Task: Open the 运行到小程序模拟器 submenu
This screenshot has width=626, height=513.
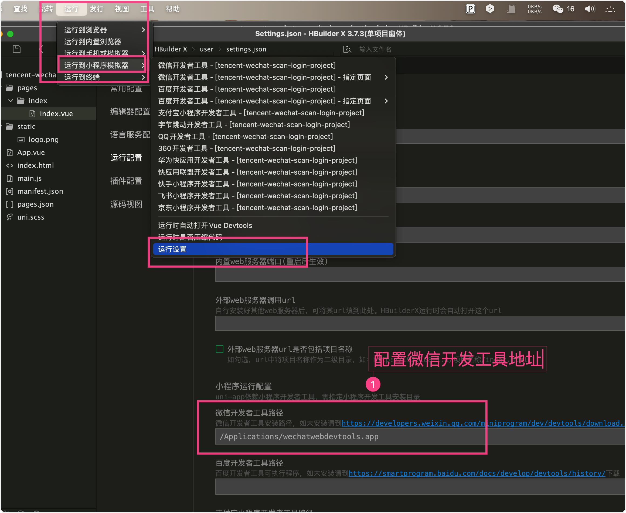Action: [105, 65]
